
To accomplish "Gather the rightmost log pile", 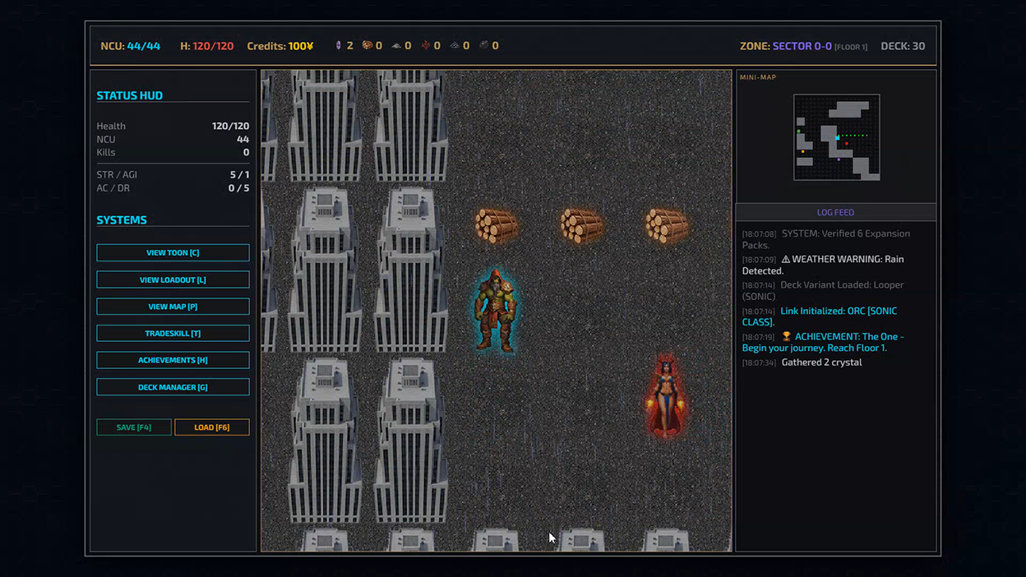I will pyautogui.click(x=667, y=226).
